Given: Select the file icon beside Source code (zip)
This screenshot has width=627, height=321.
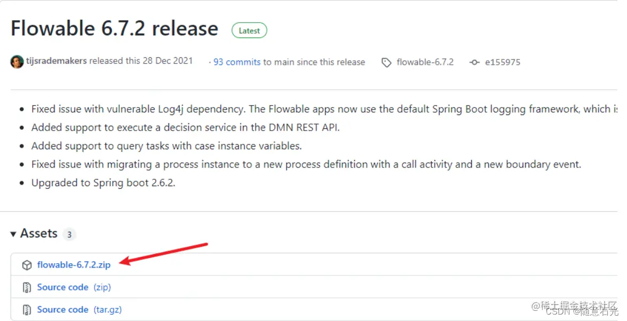Looking at the screenshot, I should tap(27, 287).
